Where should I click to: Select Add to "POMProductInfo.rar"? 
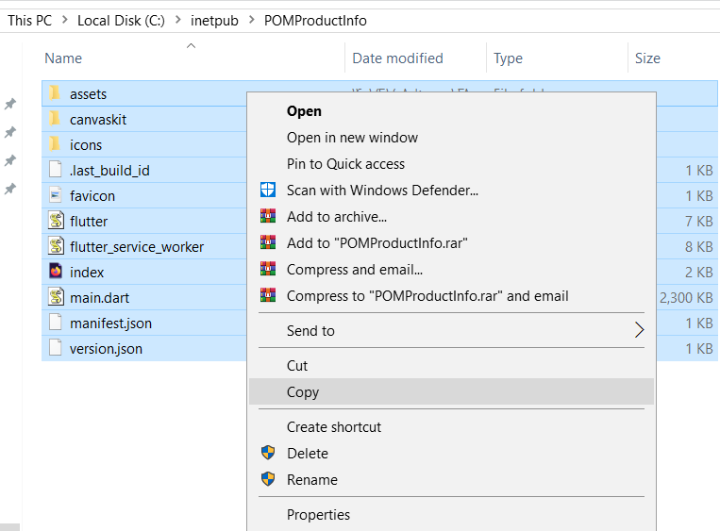(x=451, y=243)
